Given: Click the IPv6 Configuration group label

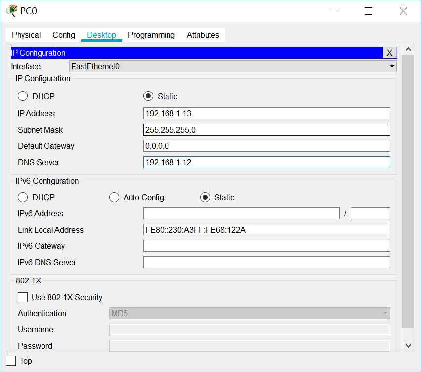Looking at the screenshot, I should (x=47, y=181).
